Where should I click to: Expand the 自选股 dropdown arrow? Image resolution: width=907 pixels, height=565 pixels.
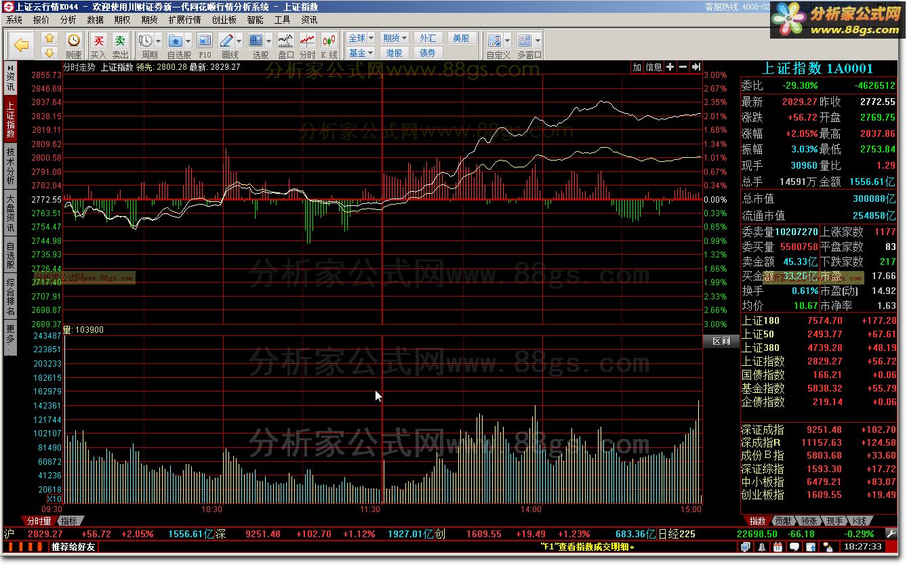tap(188, 41)
